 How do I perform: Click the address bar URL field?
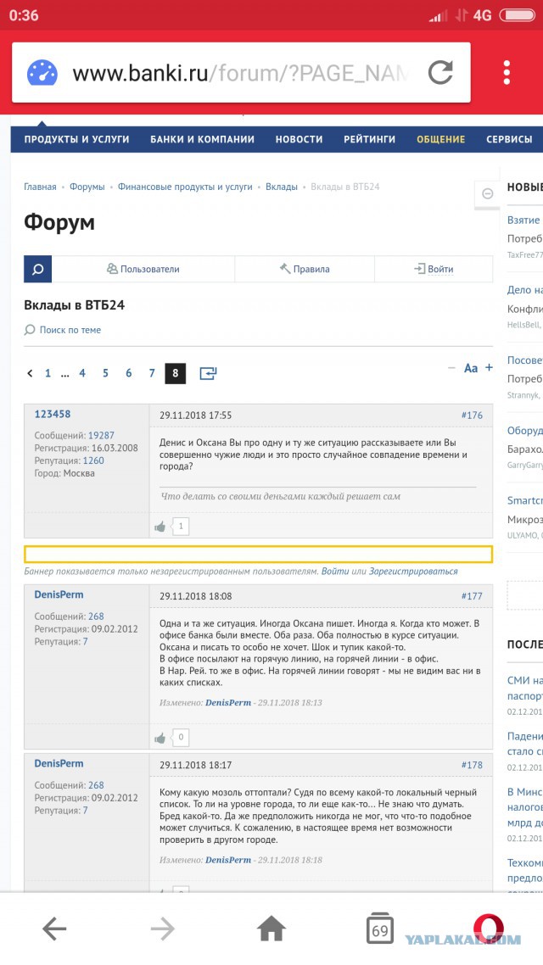[240, 73]
